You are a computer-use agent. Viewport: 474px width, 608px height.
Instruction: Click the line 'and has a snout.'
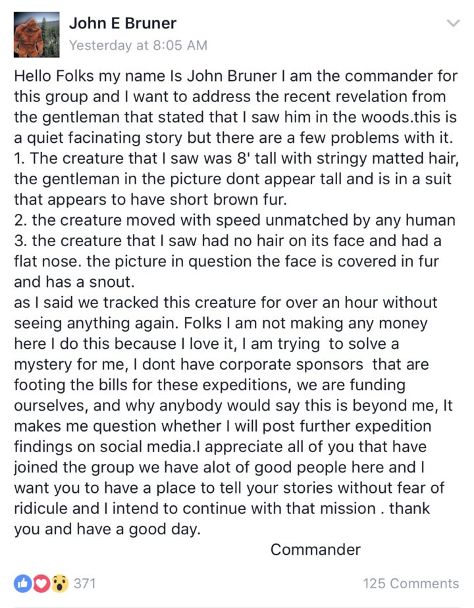coord(74,282)
